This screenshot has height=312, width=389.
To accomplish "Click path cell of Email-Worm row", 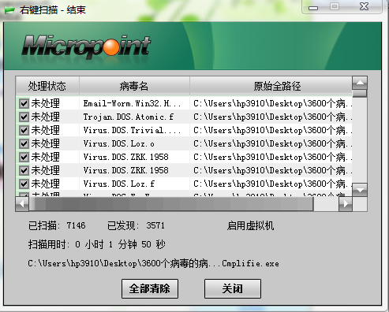I will [x=271, y=103].
